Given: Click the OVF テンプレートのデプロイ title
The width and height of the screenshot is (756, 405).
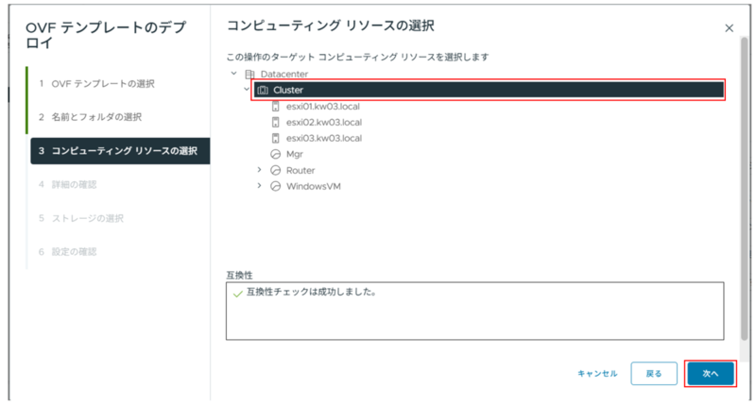Looking at the screenshot, I should point(106,35).
